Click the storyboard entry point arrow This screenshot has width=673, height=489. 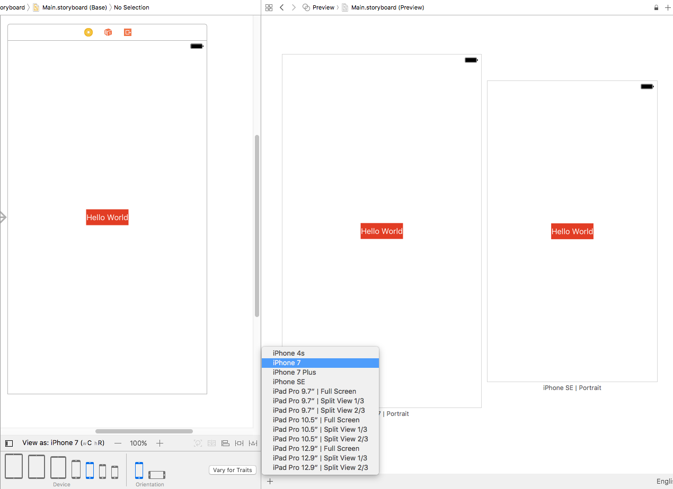pyautogui.click(x=3, y=217)
